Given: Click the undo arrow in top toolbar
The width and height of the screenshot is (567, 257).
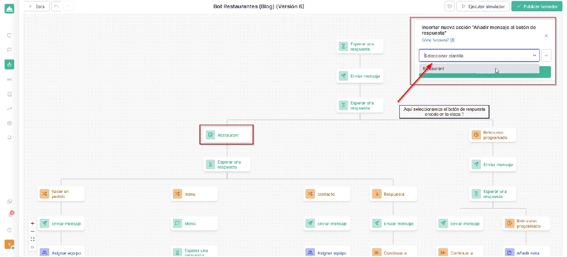Looking at the screenshot, I should point(56,6).
